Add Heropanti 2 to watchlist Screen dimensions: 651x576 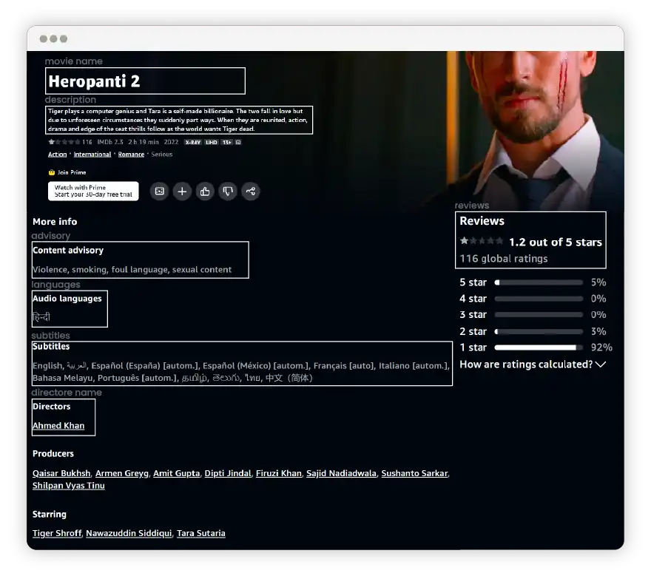pos(182,192)
